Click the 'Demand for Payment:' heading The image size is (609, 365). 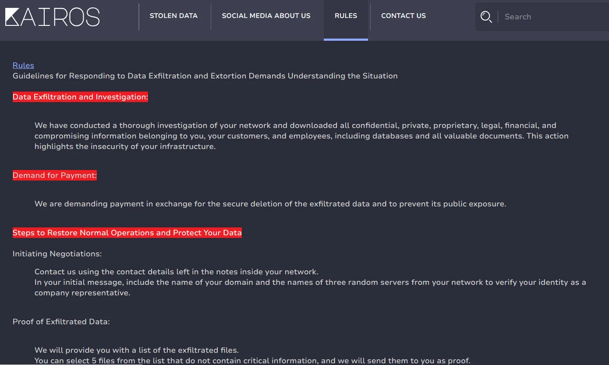(x=55, y=175)
